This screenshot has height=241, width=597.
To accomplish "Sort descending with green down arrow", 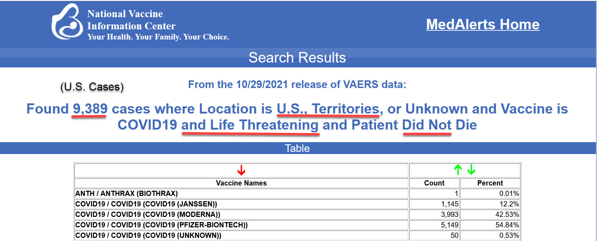I will click(x=471, y=170).
